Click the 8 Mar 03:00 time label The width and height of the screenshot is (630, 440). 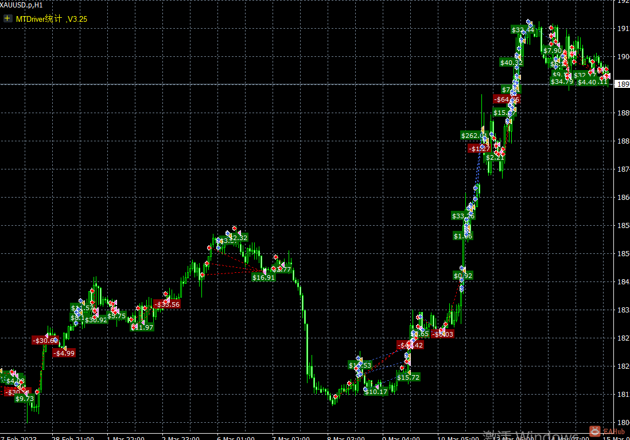pyautogui.click(x=346, y=438)
